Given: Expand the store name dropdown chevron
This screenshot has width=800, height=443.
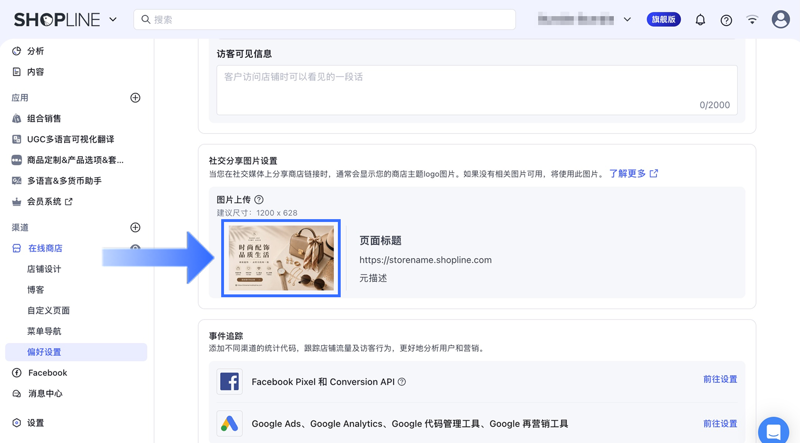Looking at the screenshot, I should [627, 20].
